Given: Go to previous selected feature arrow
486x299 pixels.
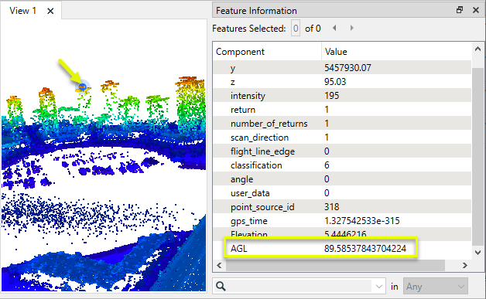Looking at the screenshot, I should pyautogui.click(x=334, y=28).
